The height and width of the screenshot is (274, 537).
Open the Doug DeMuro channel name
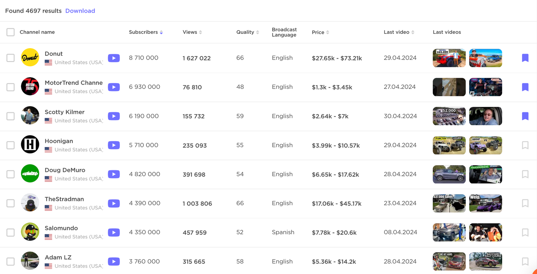click(x=65, y=170)
